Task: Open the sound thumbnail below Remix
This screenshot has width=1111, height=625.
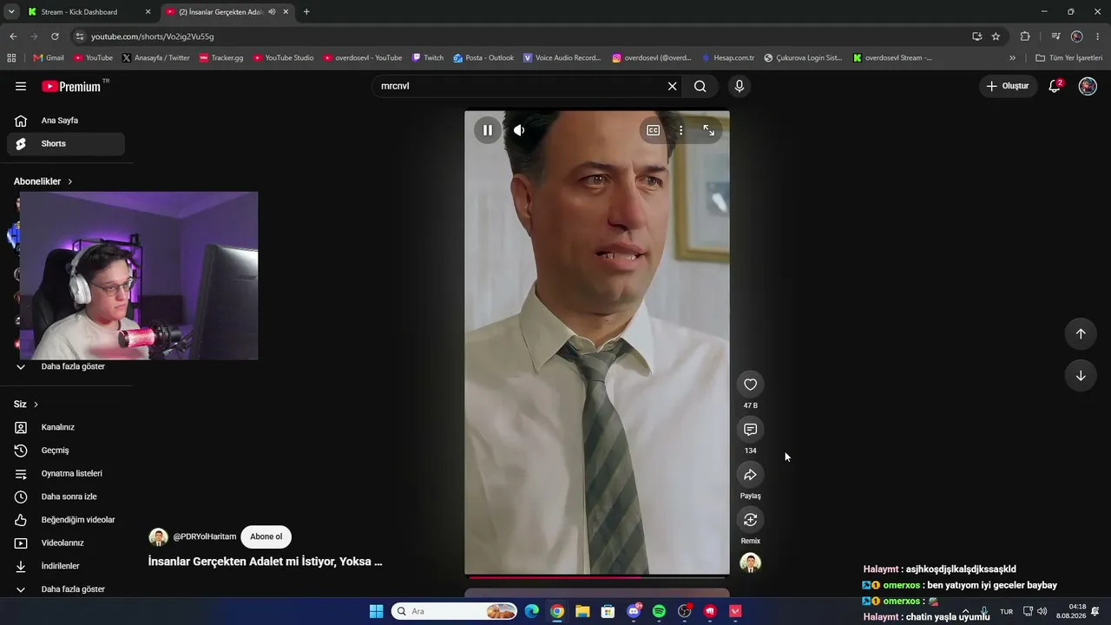Action: point(751,562)
